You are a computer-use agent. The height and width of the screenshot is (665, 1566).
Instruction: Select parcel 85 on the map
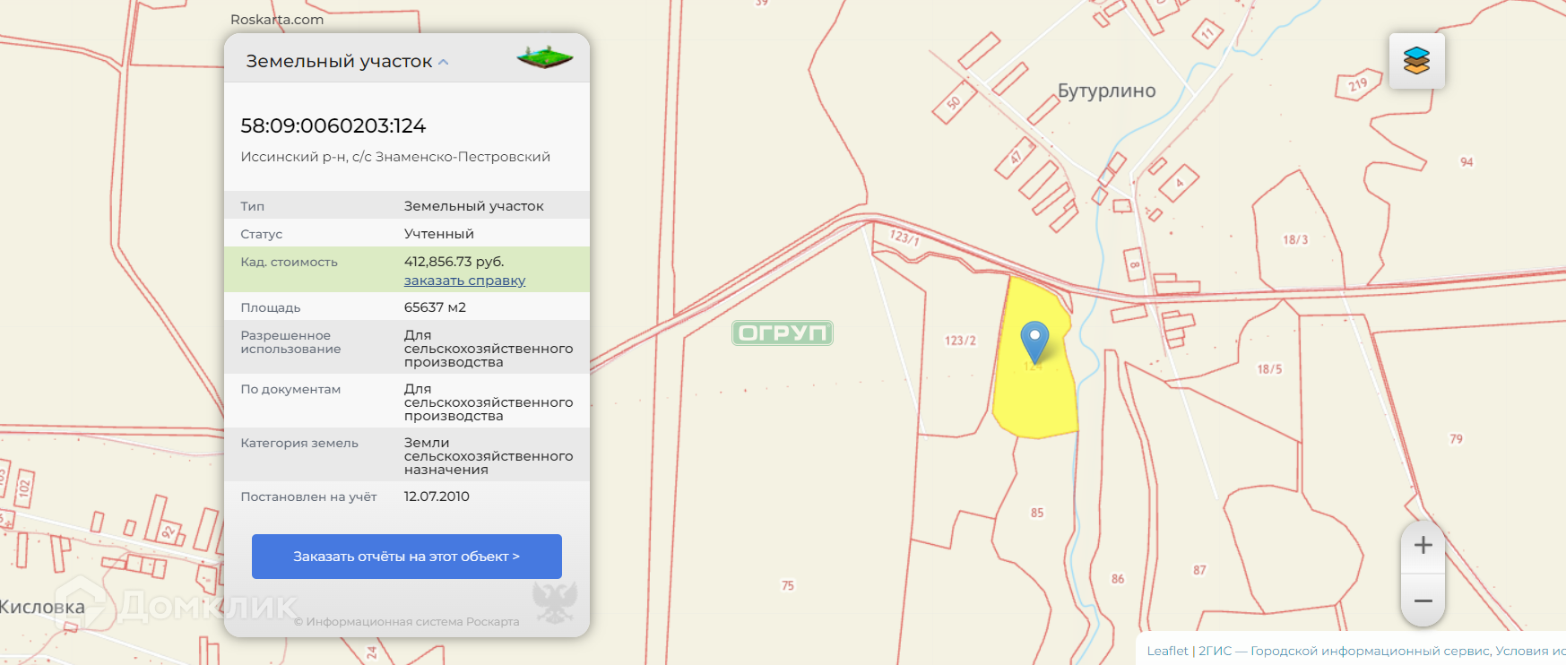tap(1037, 513)
